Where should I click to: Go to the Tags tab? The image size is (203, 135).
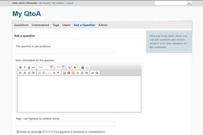[x=56, y=25]
